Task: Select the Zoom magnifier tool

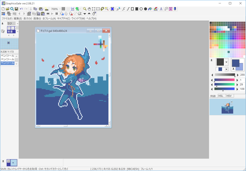Action: point(85,9)
